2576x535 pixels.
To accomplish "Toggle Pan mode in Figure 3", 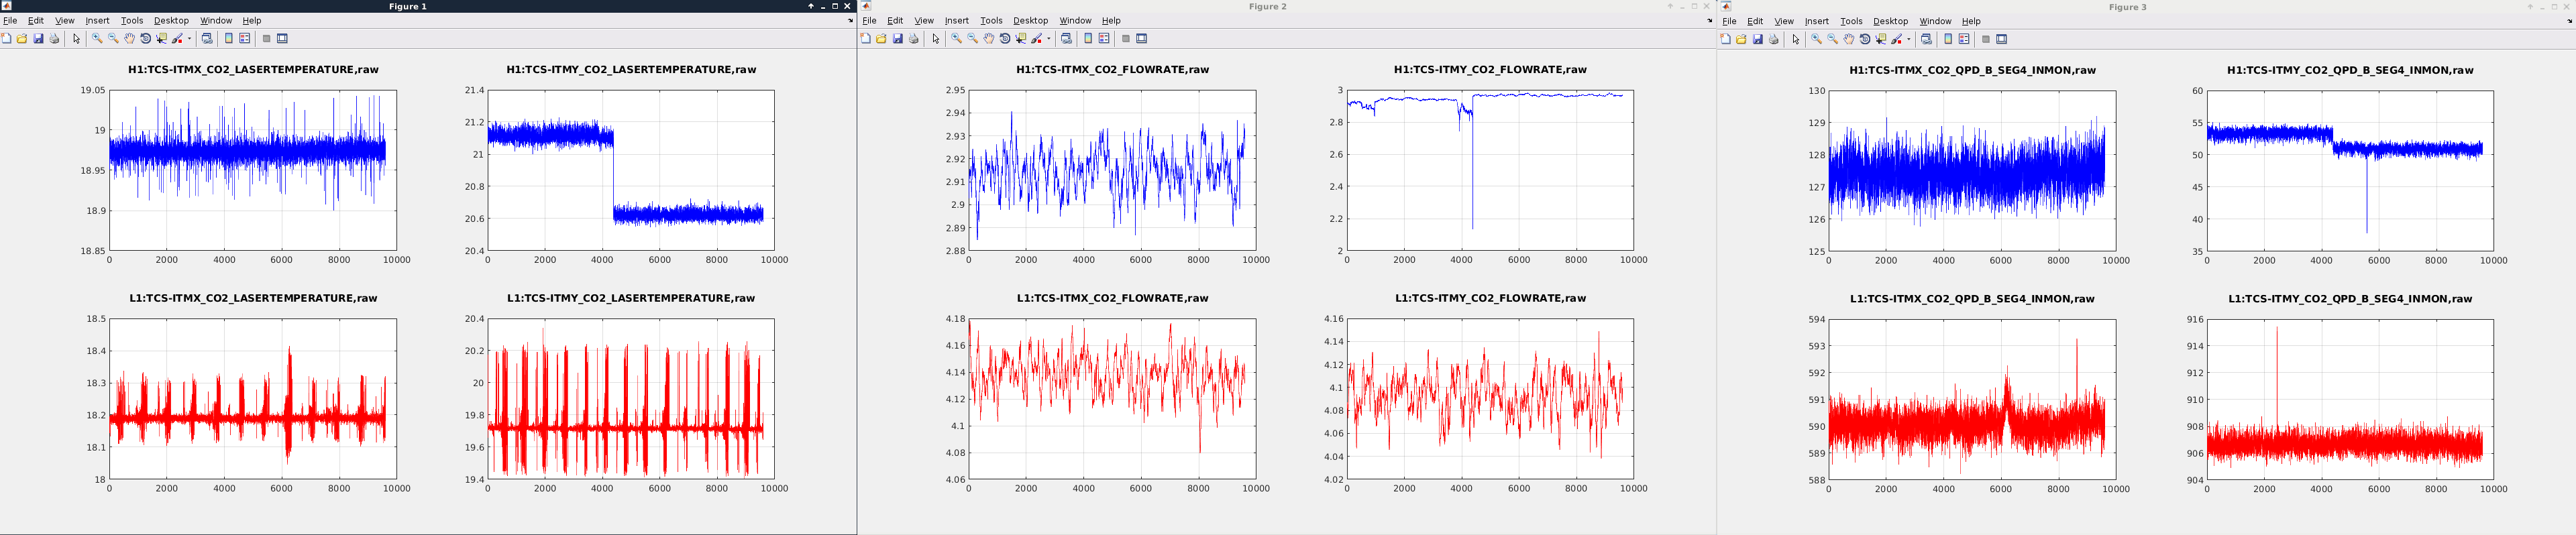I will tap(1849, 40).
